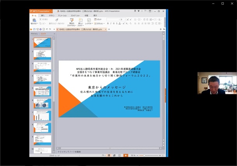Image resolution: width=237 pixels, height=166 pixels.
Task: Start slideshow from current slide icon
Action: (x=71, y=20)
